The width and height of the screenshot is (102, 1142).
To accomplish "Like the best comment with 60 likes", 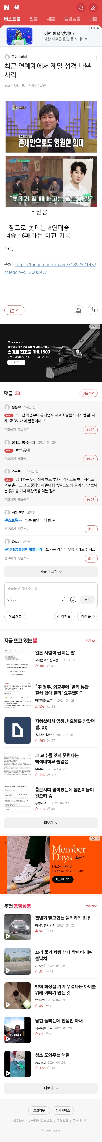I will click(91, 430).
